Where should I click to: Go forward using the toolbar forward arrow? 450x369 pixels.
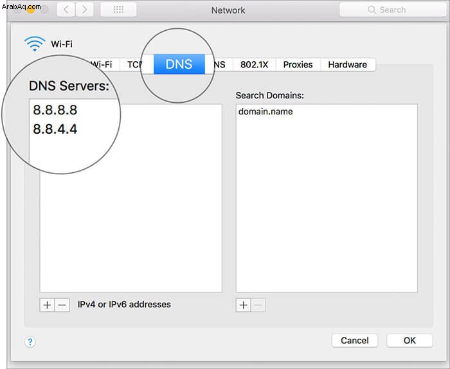(x=84, y=10)
